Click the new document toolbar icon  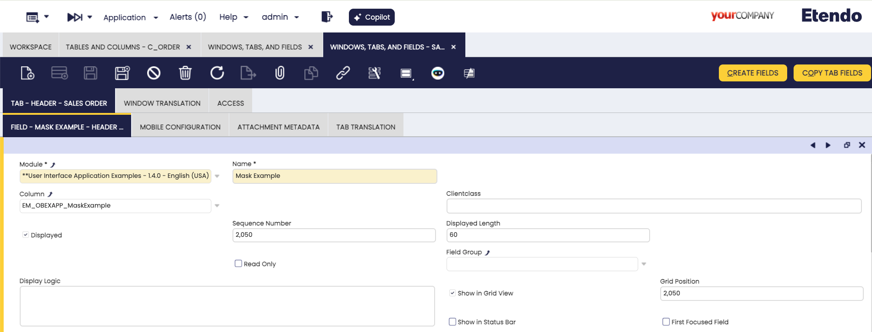pos(28,73)
